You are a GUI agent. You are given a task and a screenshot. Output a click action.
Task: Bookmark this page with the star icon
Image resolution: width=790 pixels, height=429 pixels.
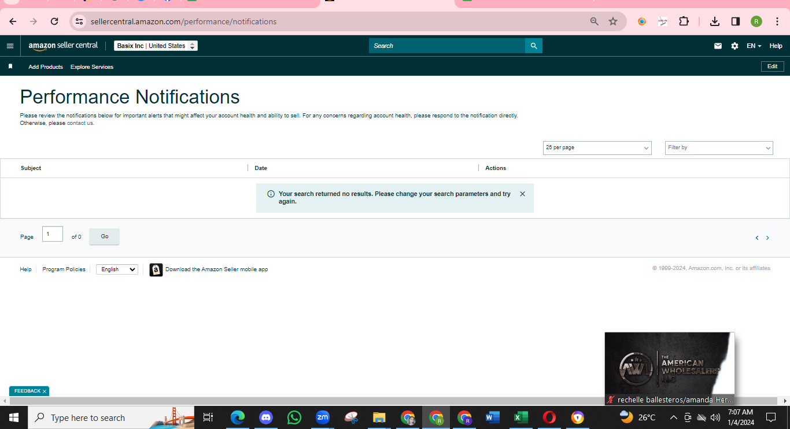[x=613, y=21]
